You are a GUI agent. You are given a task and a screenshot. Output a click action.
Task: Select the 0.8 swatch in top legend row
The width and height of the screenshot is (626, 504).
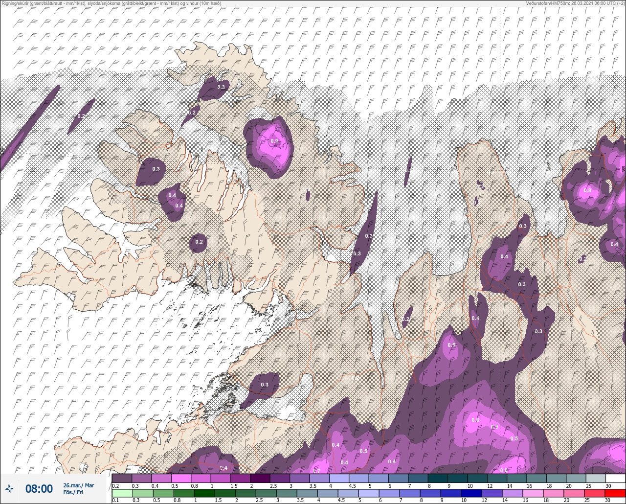coord(201,478)
